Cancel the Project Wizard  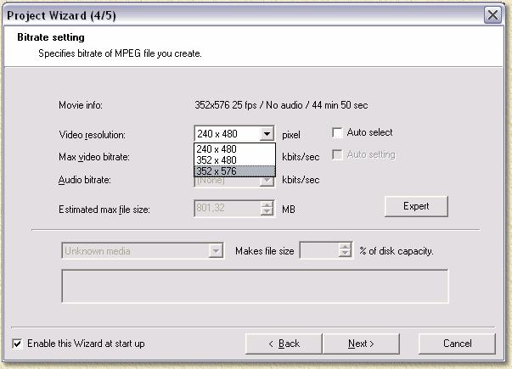457,344
